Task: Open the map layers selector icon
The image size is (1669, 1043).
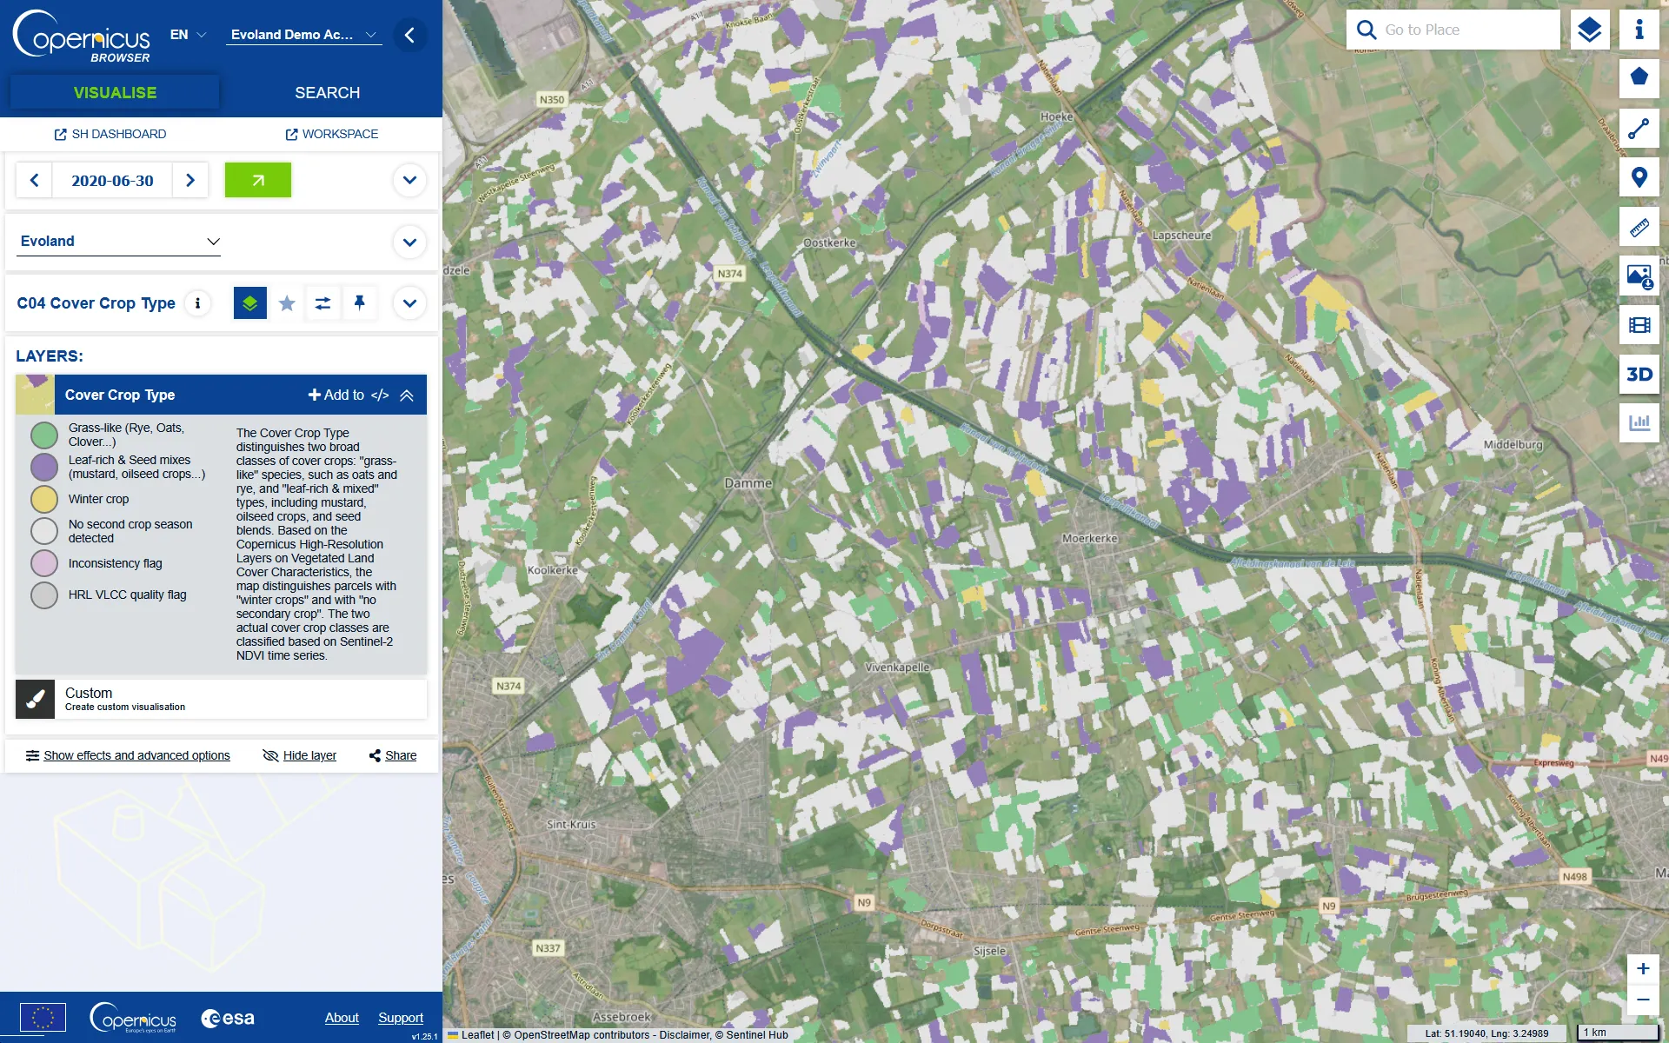Action: (x=1589, y=30)
